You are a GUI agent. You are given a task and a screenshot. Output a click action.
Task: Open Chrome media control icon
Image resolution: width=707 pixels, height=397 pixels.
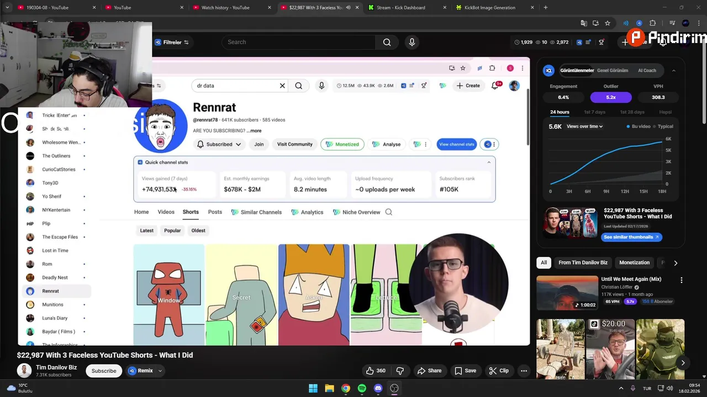tap(672, 23)
